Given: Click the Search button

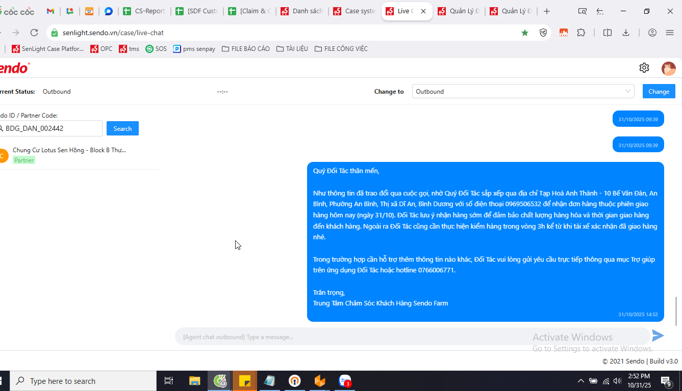Looking at the screenshot, I should (122, 129).
